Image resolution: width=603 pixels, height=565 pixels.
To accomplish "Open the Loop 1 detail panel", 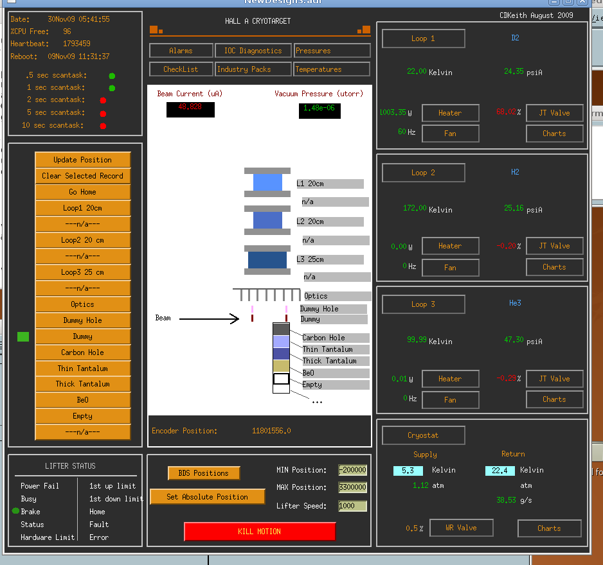I will point(424,39).
